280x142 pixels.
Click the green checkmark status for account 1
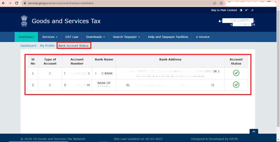point(236,73)
